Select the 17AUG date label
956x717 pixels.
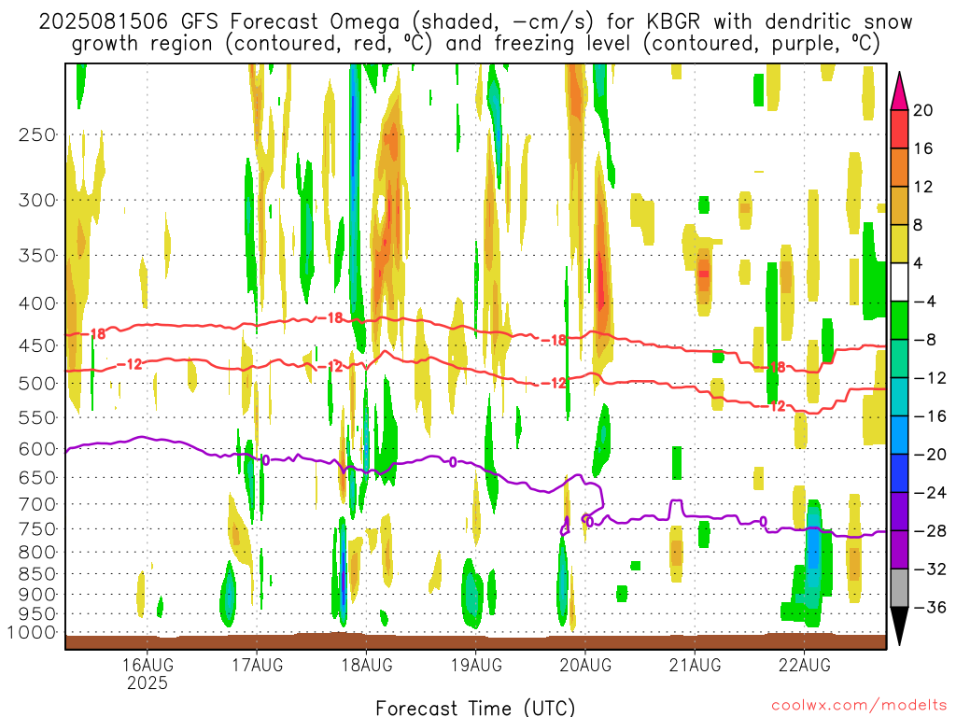point(258,665)
